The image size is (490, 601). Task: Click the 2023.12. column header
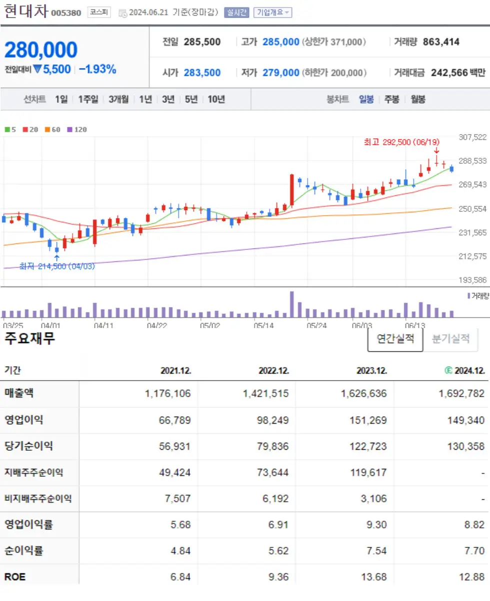pyautogui.click(x=371, y=371)
